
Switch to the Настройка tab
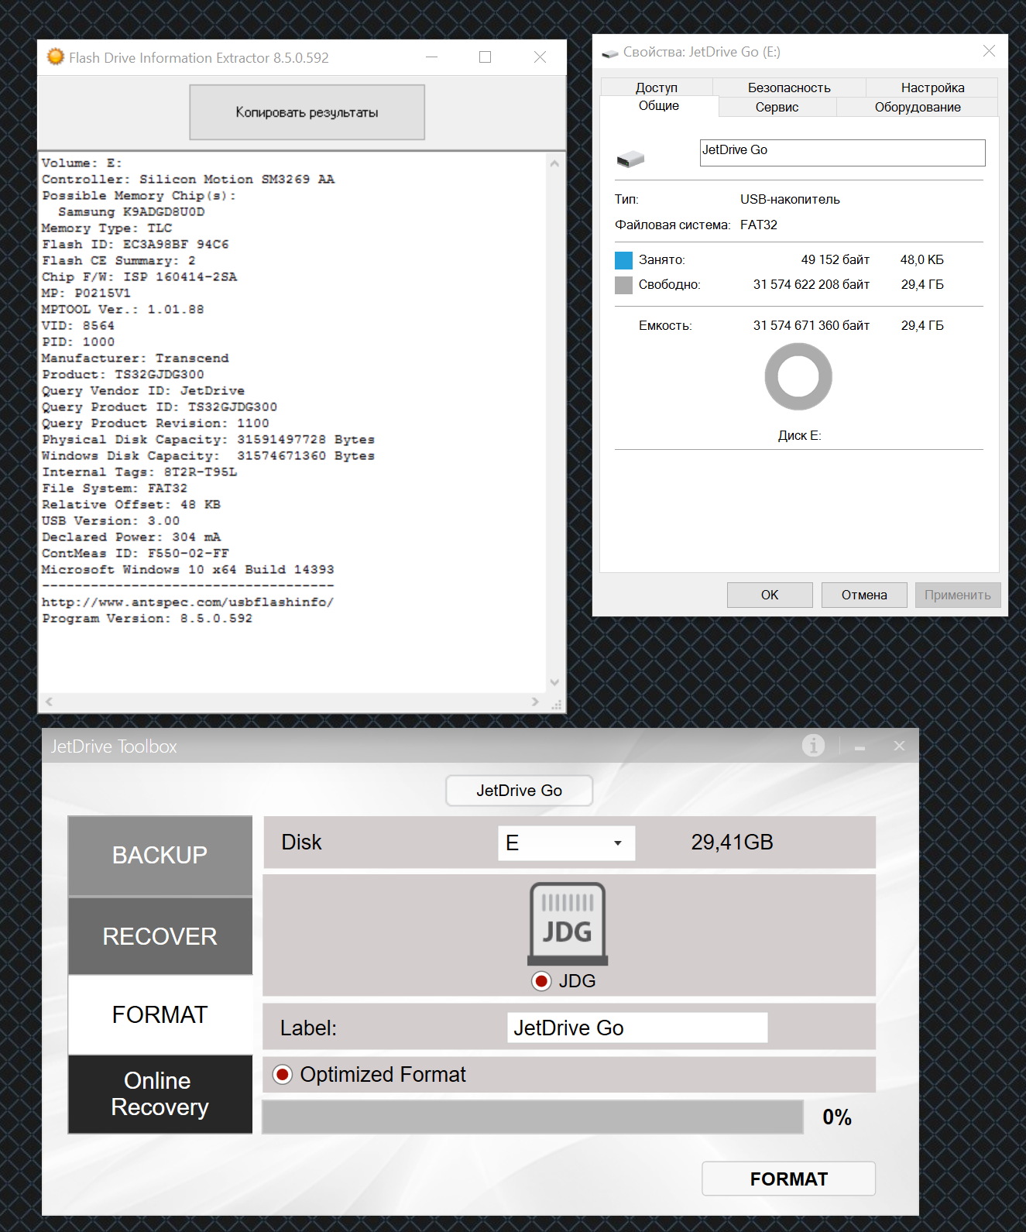(932, 88)
